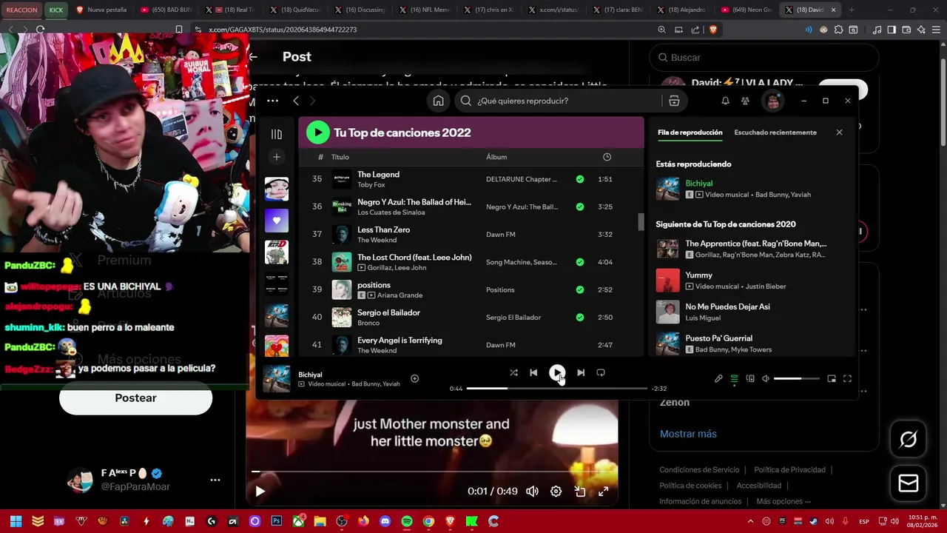Screen dimensions: 947x533
Task: Sort by duration clock column icon
Action: (x=607, y=157)
